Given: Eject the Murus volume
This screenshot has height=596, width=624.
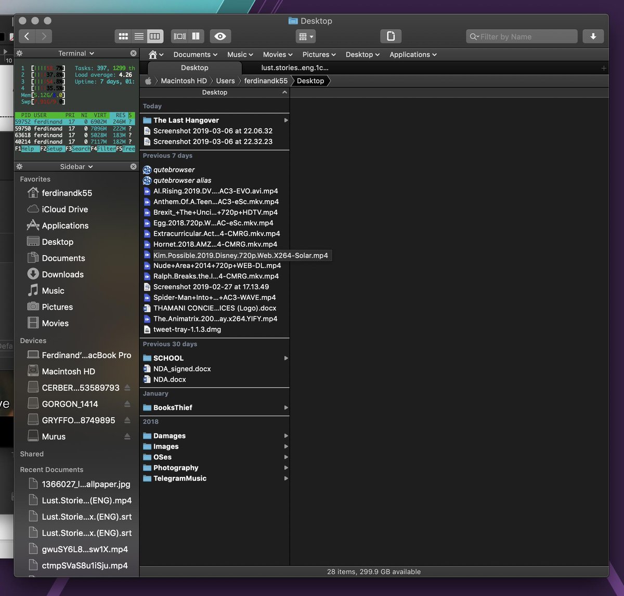Looking at the screenshot, I should click(127, 436).
